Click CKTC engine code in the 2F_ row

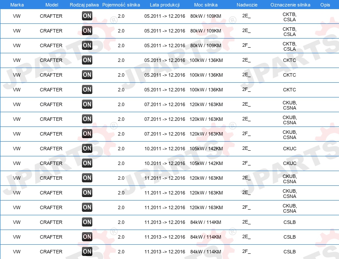pyautogui.click(x=290, y=90)
